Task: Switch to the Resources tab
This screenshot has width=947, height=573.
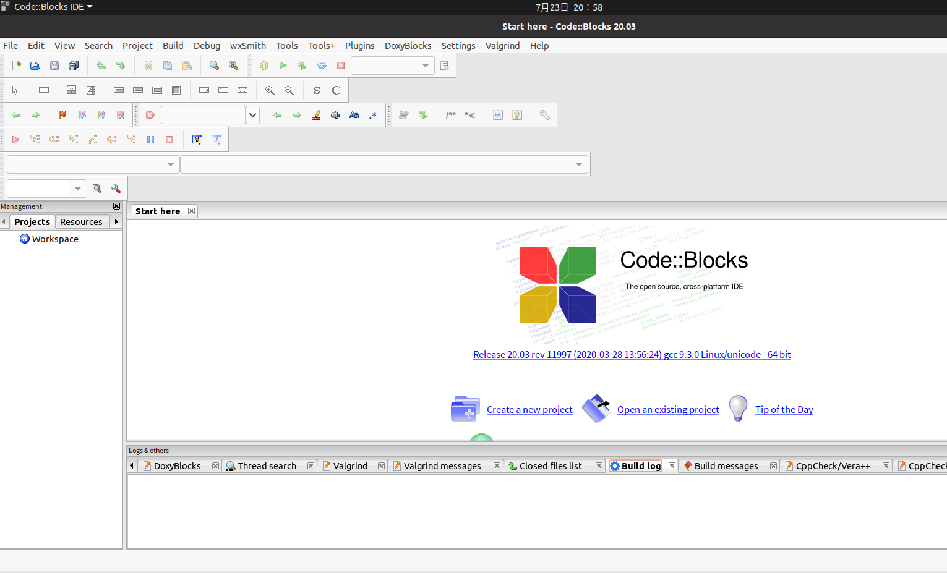Action: [x=81, y=222]
